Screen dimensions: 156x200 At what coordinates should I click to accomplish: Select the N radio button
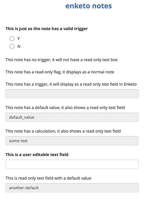coord(12,46)
